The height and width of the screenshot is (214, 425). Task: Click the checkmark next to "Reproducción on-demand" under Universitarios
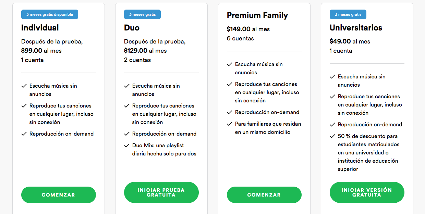tap(332, 124)
